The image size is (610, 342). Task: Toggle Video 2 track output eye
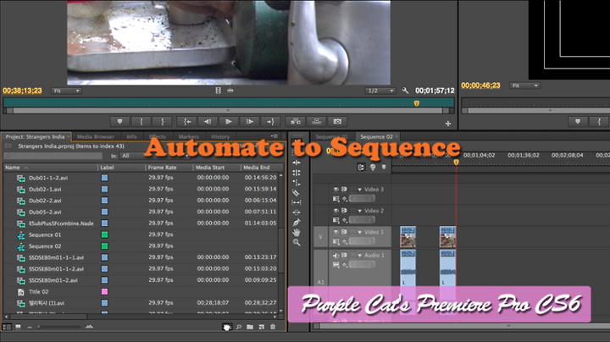335,211
